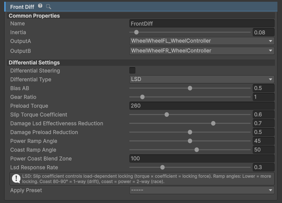Click the Power Ramp Angle value 45

point(263,141)
